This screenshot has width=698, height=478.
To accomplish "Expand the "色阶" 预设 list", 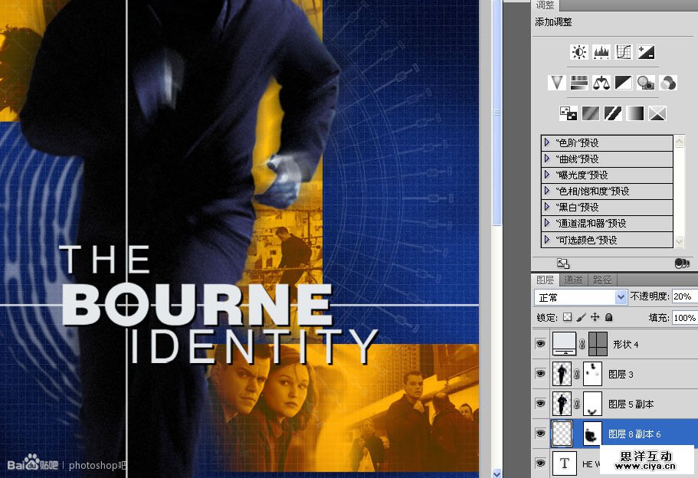I will click(x=547, y=142).
